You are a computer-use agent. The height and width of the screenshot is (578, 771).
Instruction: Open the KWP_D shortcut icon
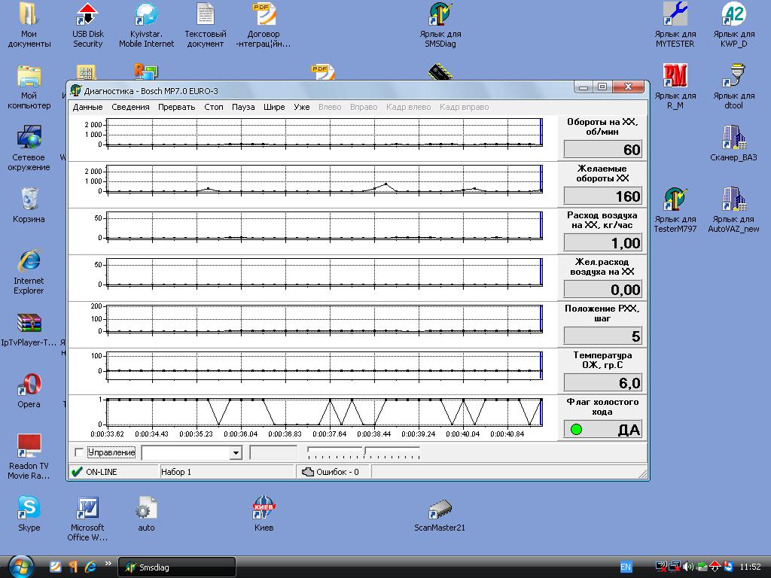733,25
